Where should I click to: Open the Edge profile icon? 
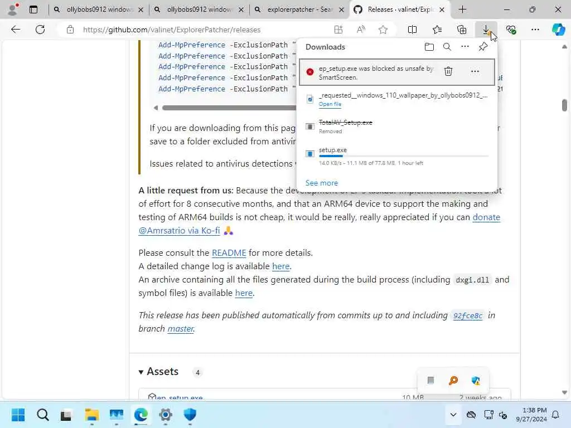pos(13,9)
